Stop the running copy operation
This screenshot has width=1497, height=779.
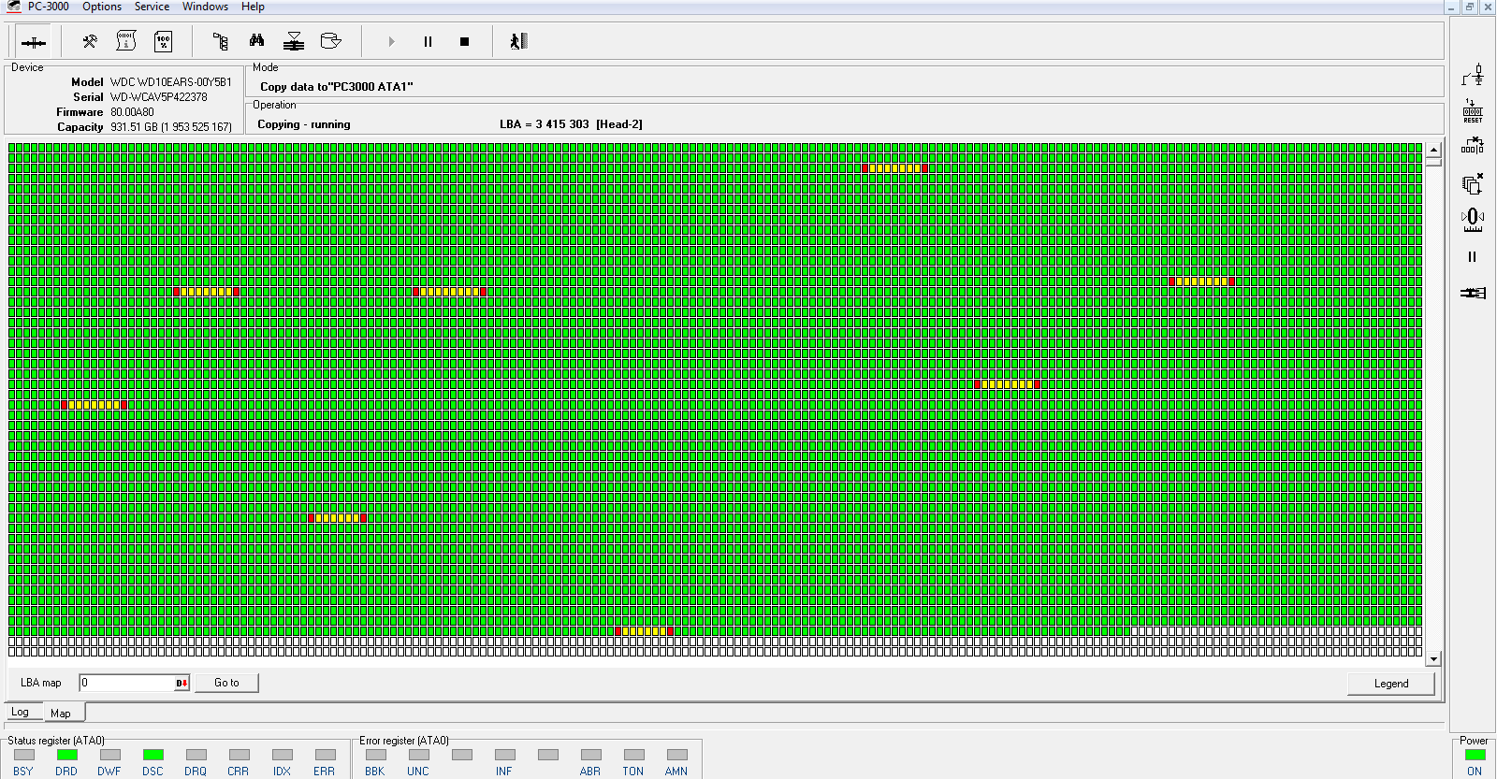click(x=464, y=41)
